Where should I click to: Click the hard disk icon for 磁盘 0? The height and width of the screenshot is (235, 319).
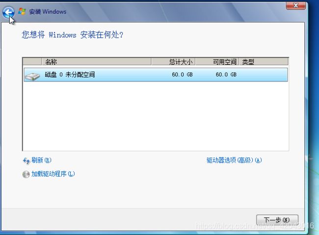click(32, 77)
